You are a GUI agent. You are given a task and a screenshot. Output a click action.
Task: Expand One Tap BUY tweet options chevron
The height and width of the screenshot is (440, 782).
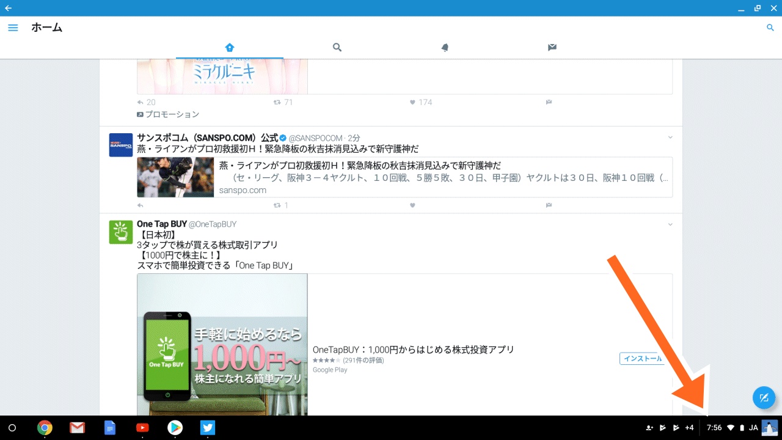coord(670,224)
